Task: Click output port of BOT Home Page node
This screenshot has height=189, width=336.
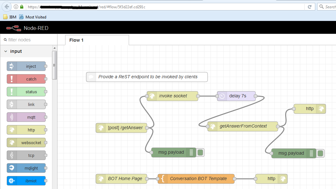Action: 147,179
